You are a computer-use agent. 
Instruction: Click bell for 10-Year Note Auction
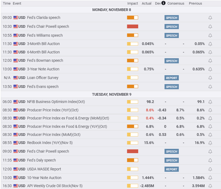[210, 178]
